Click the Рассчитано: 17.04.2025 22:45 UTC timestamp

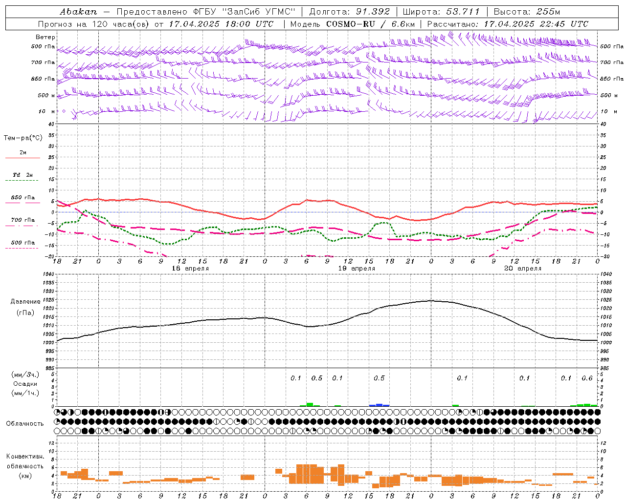508,24
